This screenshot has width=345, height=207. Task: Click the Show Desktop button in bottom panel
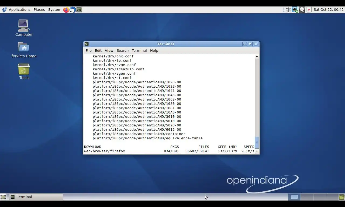tap(3, 197)
